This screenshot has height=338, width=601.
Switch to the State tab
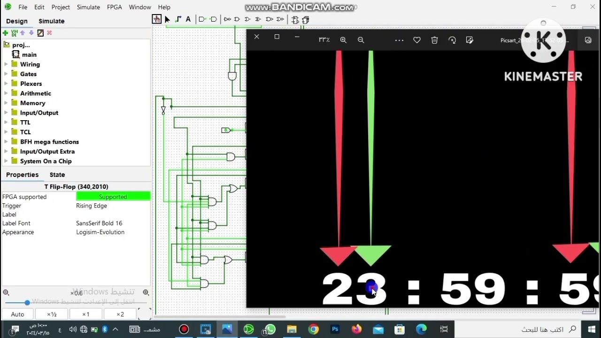[57, 175]
